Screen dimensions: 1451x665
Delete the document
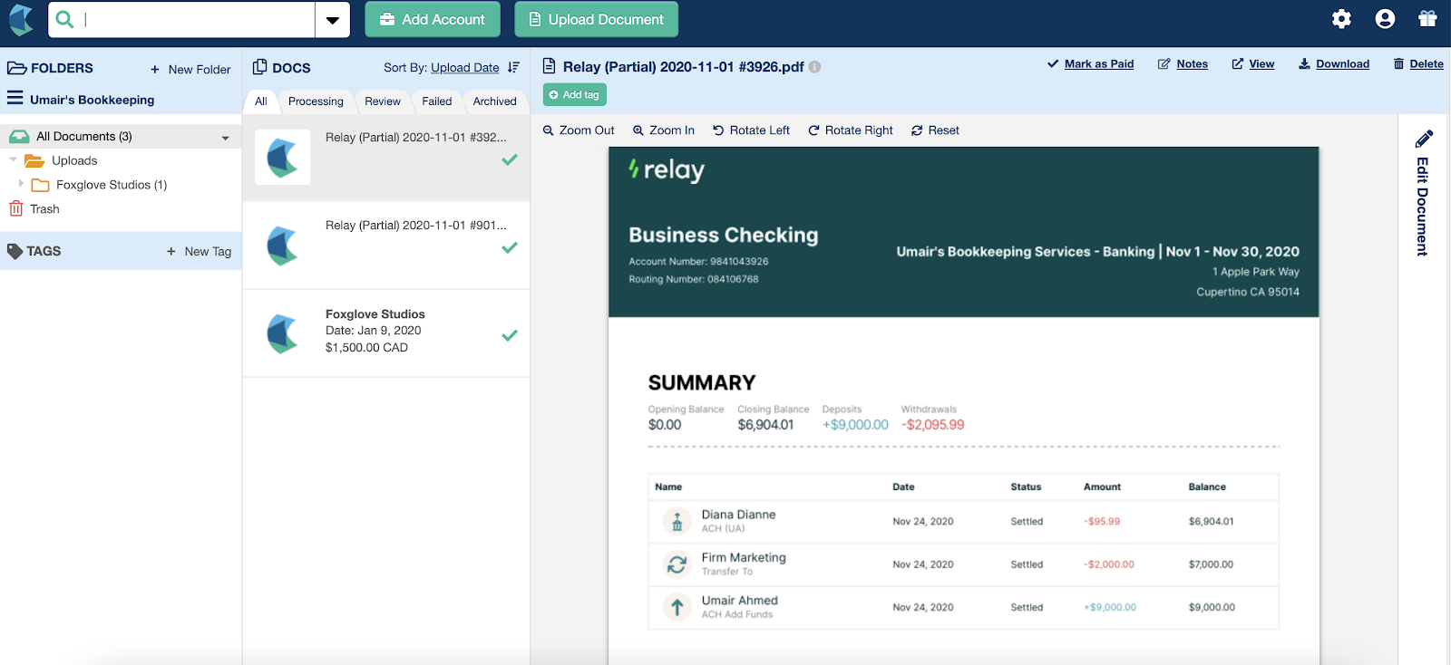click(x=1418, y=63)
